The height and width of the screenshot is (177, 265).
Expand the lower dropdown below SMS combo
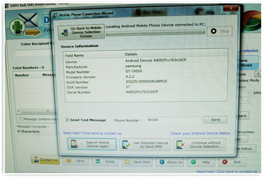click(x=248, y=100)
